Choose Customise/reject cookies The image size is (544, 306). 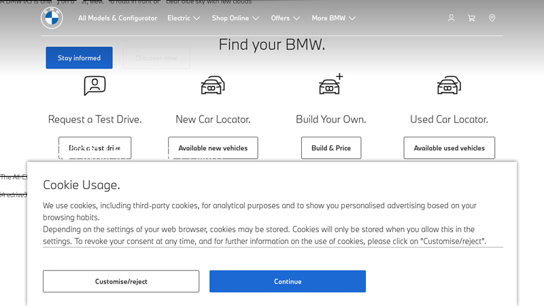(121, 282)
